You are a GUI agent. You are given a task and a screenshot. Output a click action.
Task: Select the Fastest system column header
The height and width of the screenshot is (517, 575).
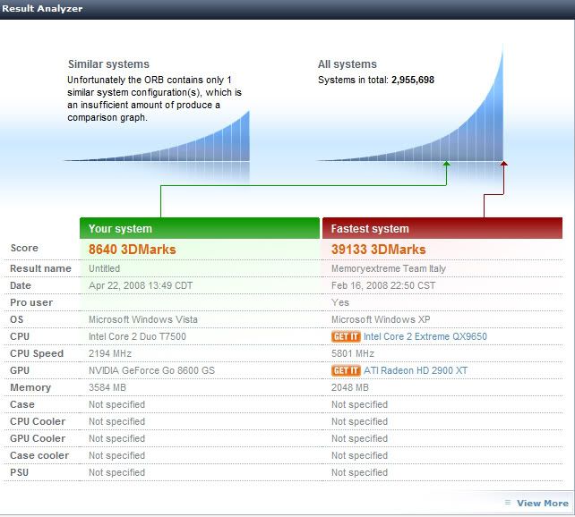(x=442, y=228)
